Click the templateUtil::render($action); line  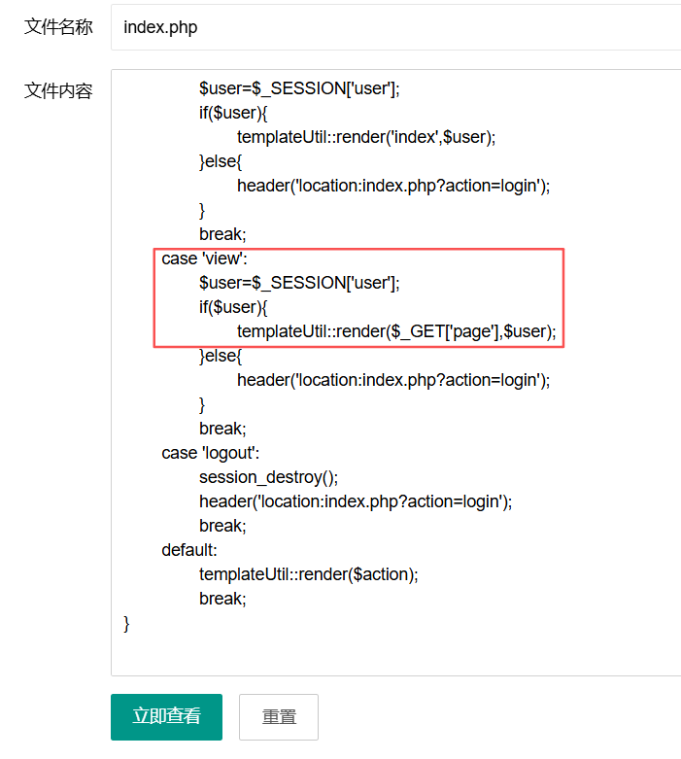point(308,574)
